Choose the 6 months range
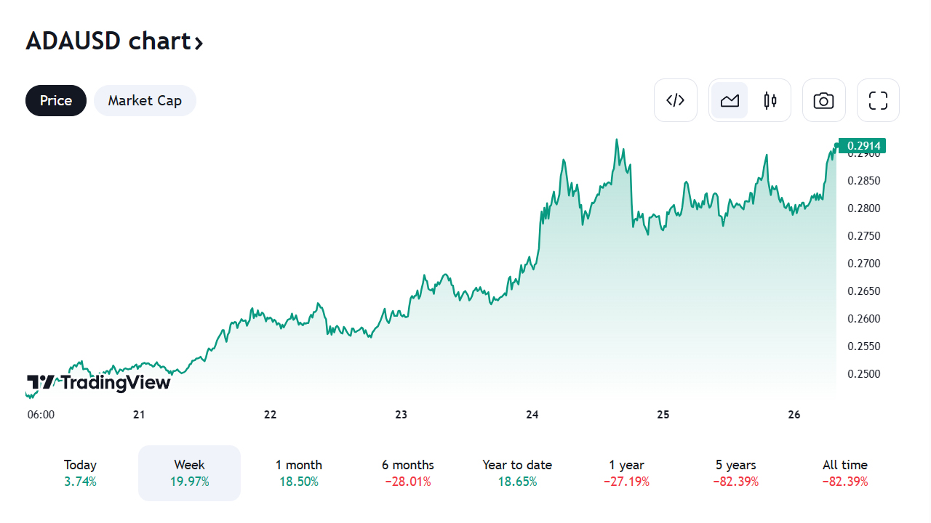The width and height of the screenshot is (931, 523). point(407,473)
